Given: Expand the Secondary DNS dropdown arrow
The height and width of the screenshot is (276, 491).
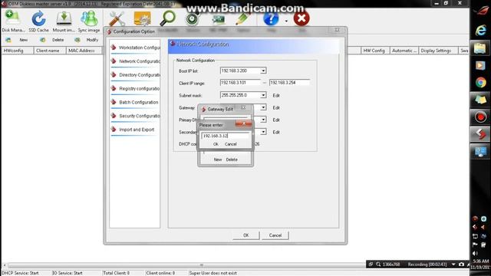Looking at the screenshot, I should click(x=263, y=132).
